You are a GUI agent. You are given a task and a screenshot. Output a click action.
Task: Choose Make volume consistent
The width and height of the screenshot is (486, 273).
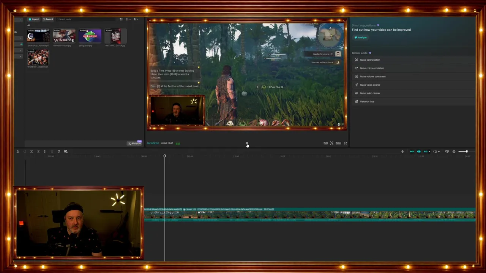point(413,77)
